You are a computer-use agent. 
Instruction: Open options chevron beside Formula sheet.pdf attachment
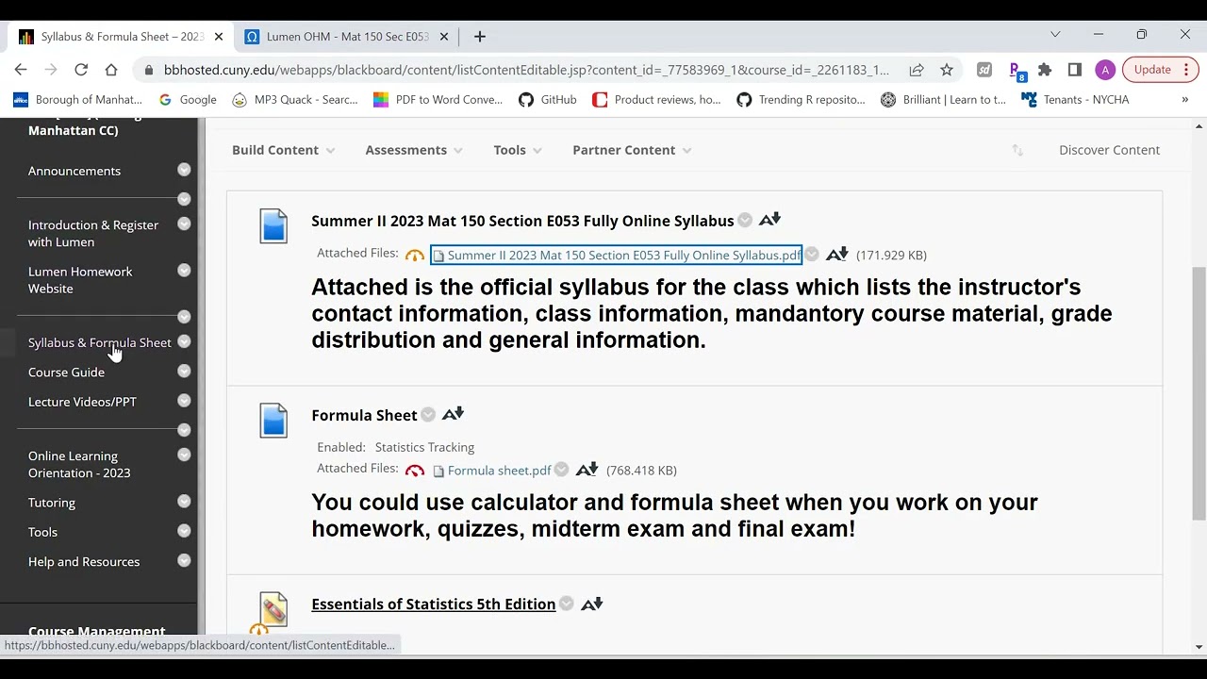(562, 470)
